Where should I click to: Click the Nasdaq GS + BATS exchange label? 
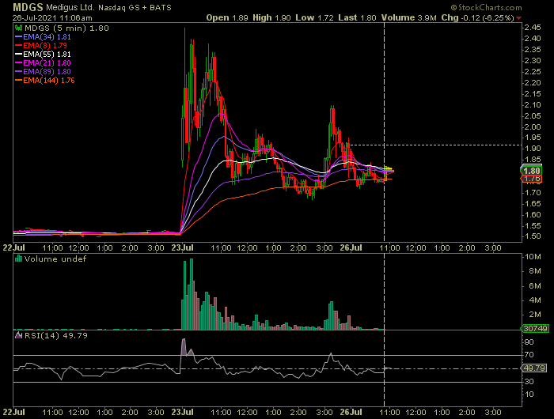135,7
